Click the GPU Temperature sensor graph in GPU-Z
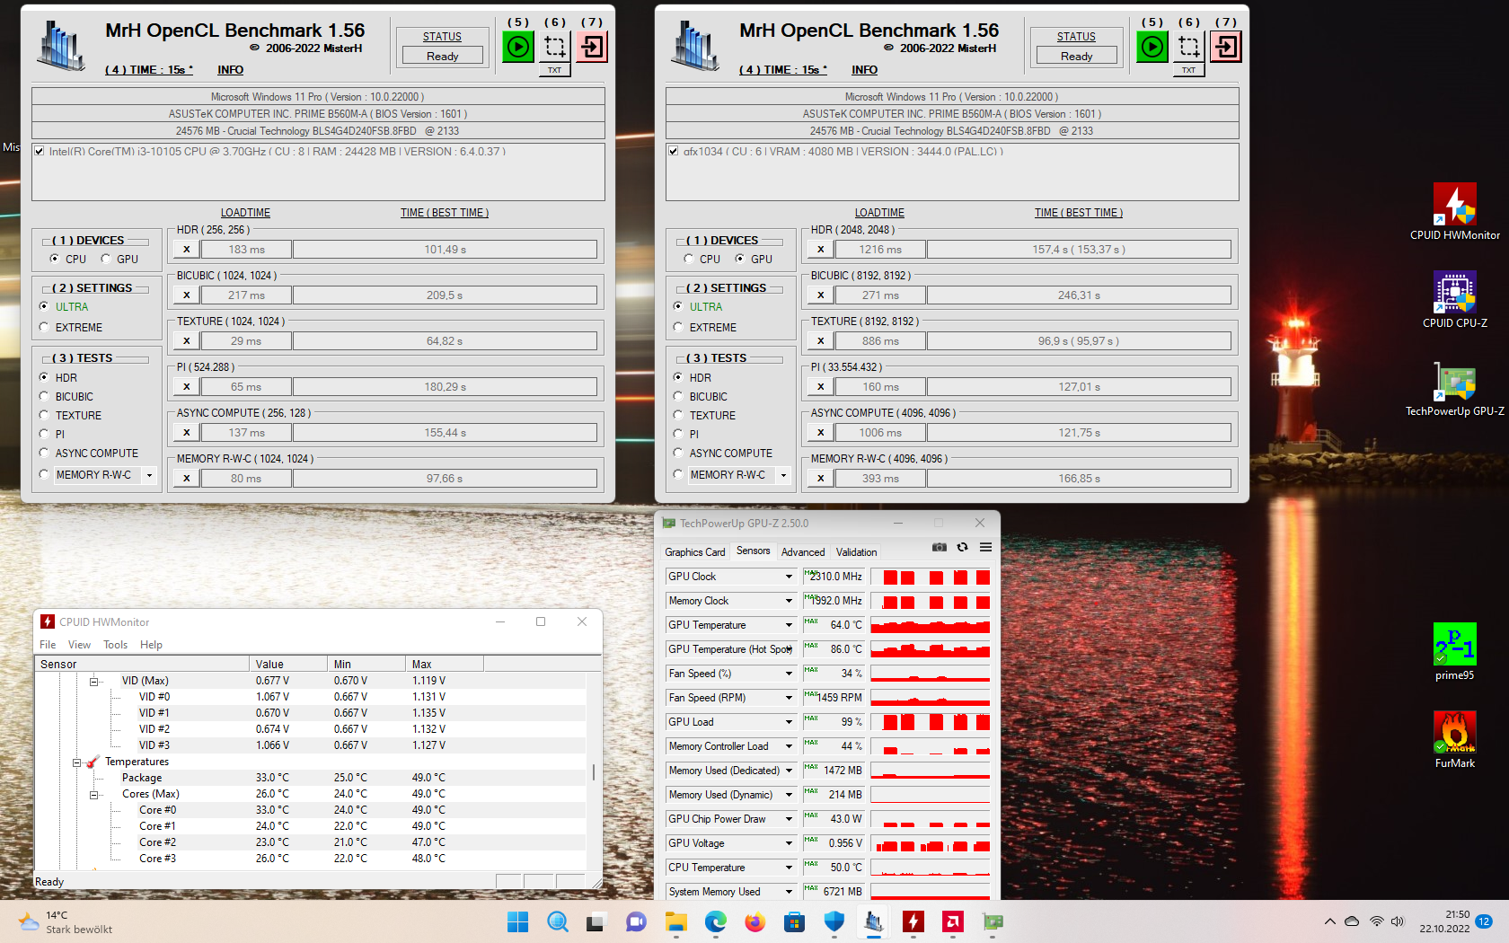The width and height of the screenshot is (1509, 943). [x=931, y=625]
